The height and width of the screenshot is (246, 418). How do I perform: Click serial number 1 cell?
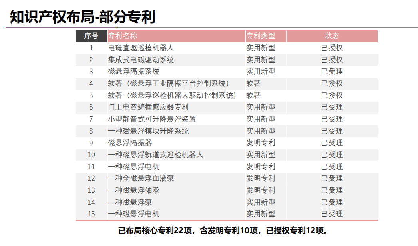pos(91,48)
